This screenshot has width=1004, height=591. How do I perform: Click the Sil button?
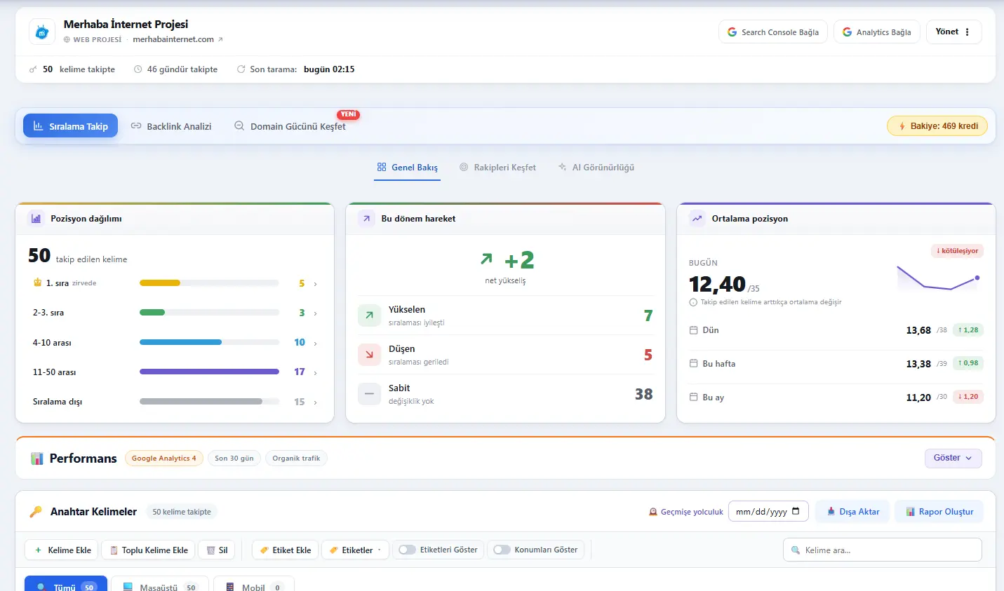[217, 550]
